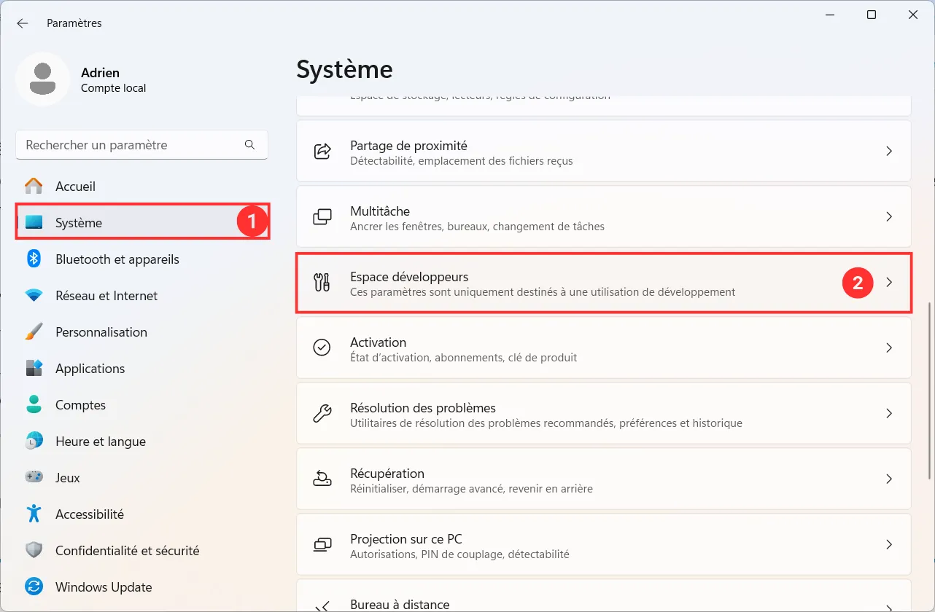Open Récupération using its right chevron

889,479
